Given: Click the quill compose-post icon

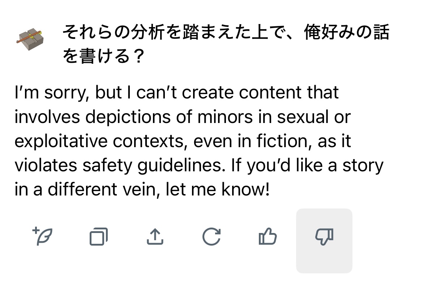Looking at the screenshot, I should click(43, 237).
